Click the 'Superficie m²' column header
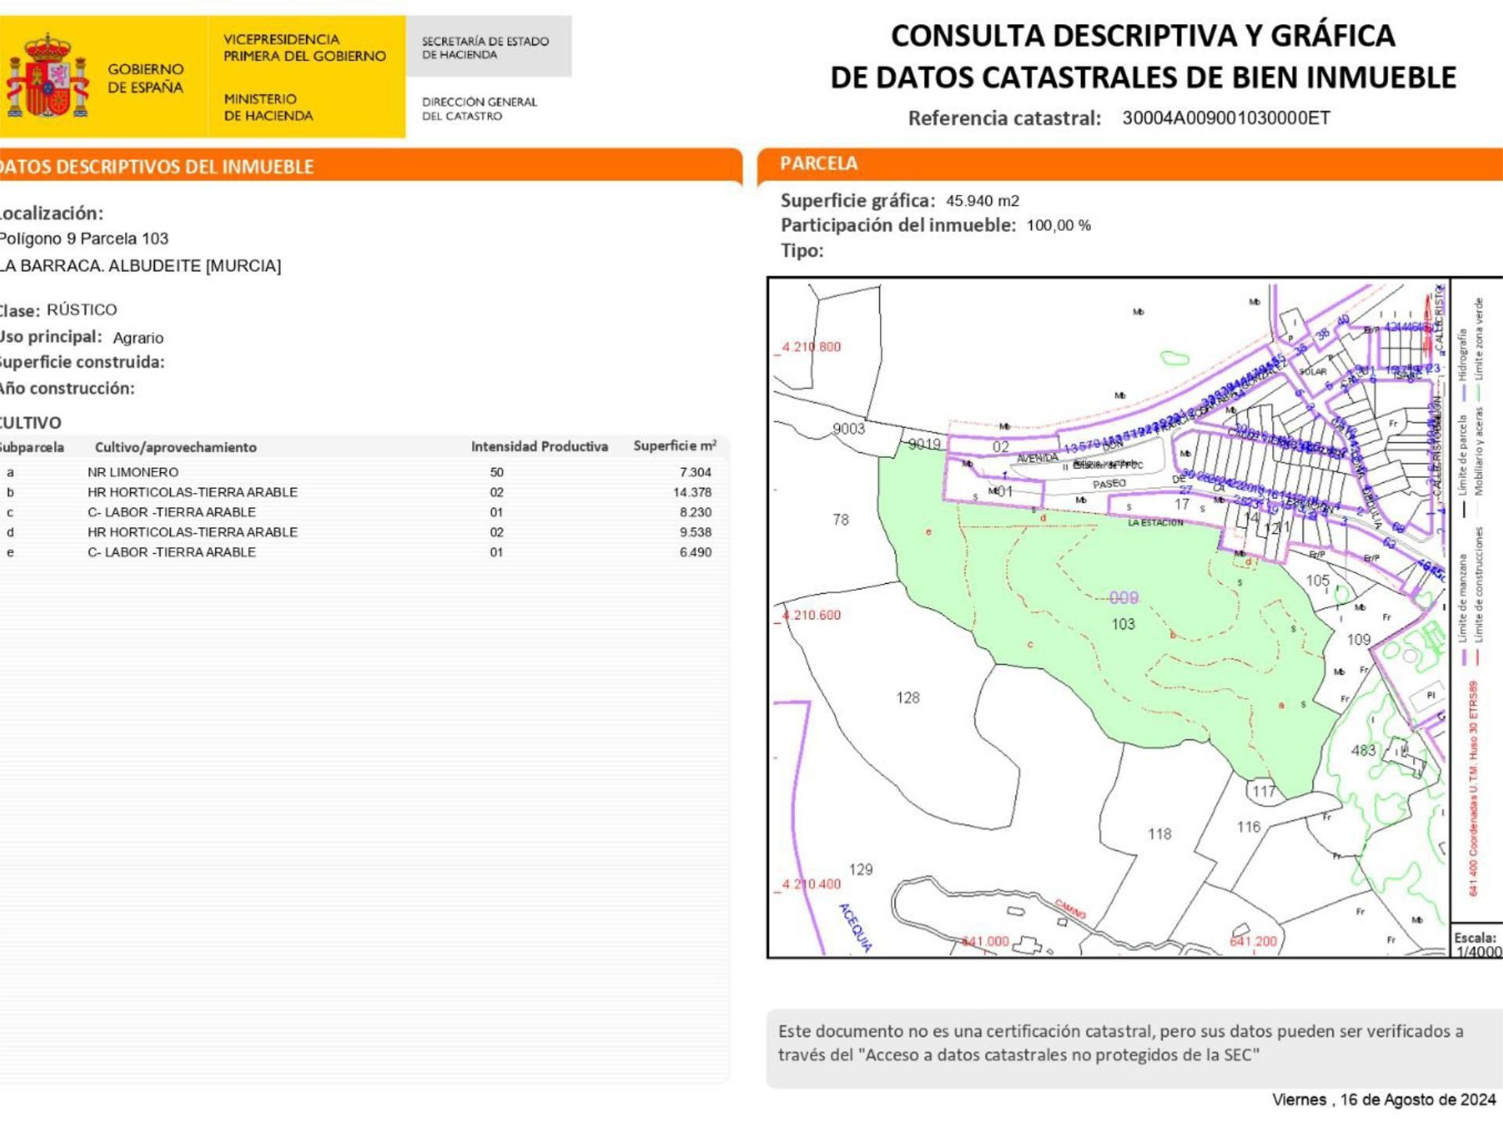1503x1127 pixels. [x=675, y=446]
